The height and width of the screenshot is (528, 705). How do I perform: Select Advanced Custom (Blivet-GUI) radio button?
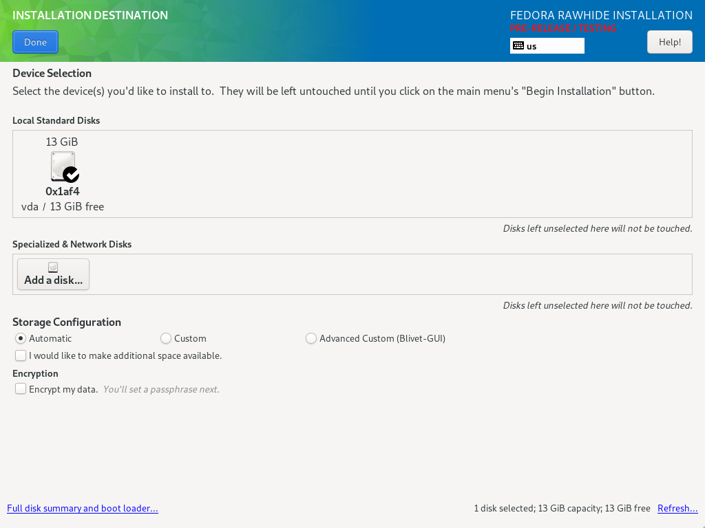tap(311, 338)
